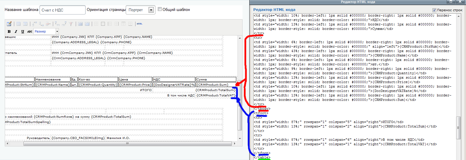Image resolution: width=466 pixels, height=160 pixels.
Task: Expand the Ориентация страницы dropdown
Action: [151, 10]
